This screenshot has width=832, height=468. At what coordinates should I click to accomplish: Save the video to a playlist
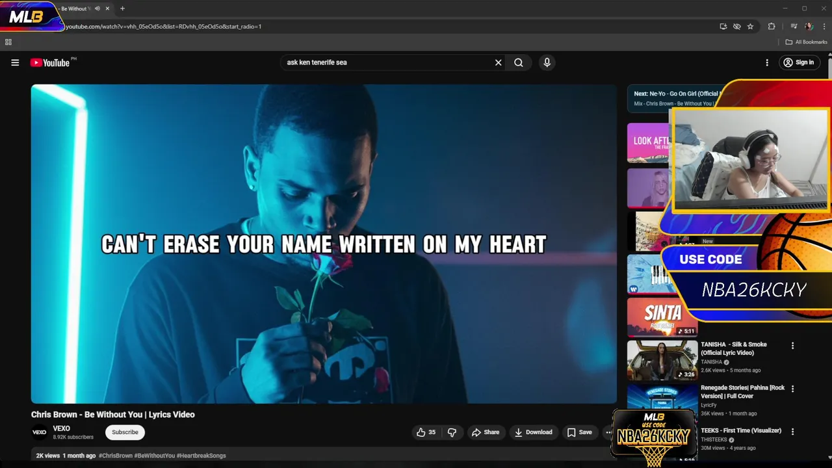tap(579, 432)
